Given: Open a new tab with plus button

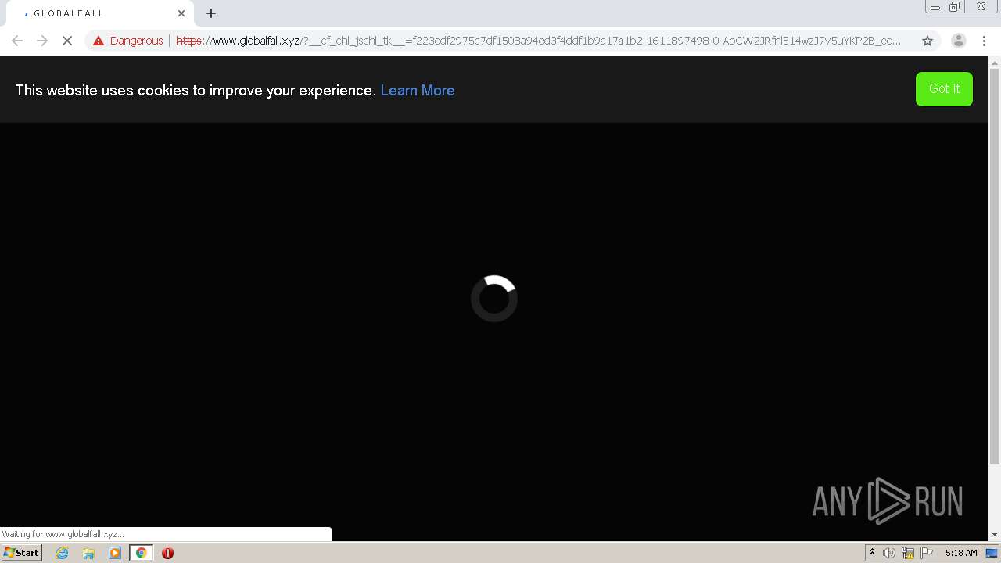Looking at the screenshot, I should tap(211, 13).
